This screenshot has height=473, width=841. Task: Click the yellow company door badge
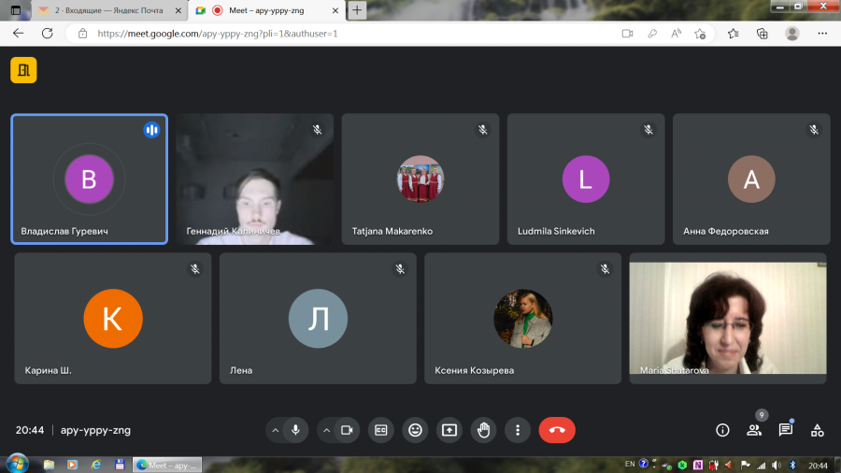pyautogui.click(x=23, y=70)
